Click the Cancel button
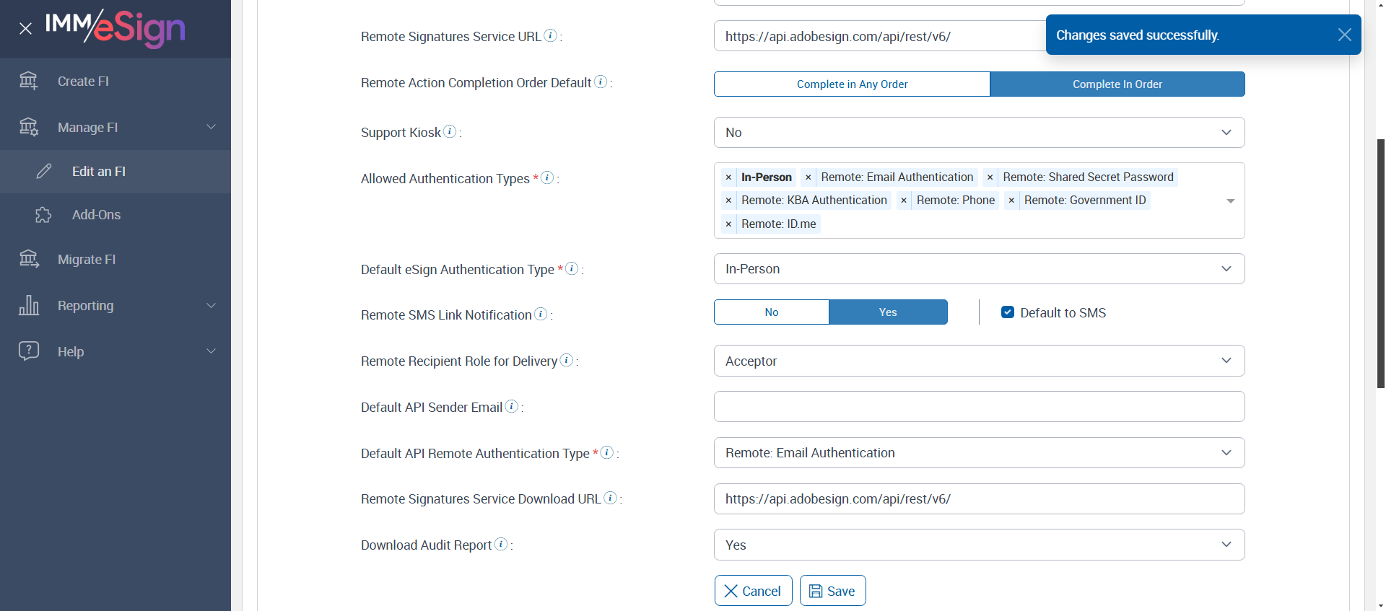1386x611 pixels. pos(753,591)
